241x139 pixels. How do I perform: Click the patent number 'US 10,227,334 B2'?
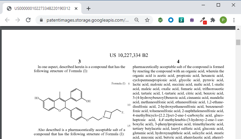coord(129,55)
